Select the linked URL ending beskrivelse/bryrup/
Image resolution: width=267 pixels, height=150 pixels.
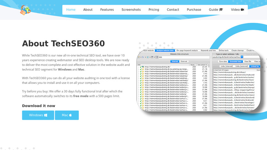[x=234, y=87]
